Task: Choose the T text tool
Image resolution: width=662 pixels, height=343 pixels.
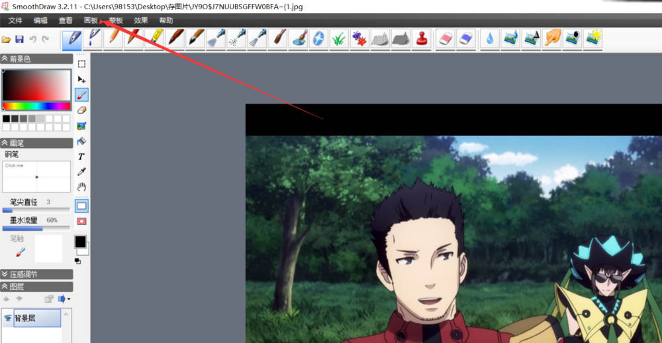Action: click(x=81, y=157)
